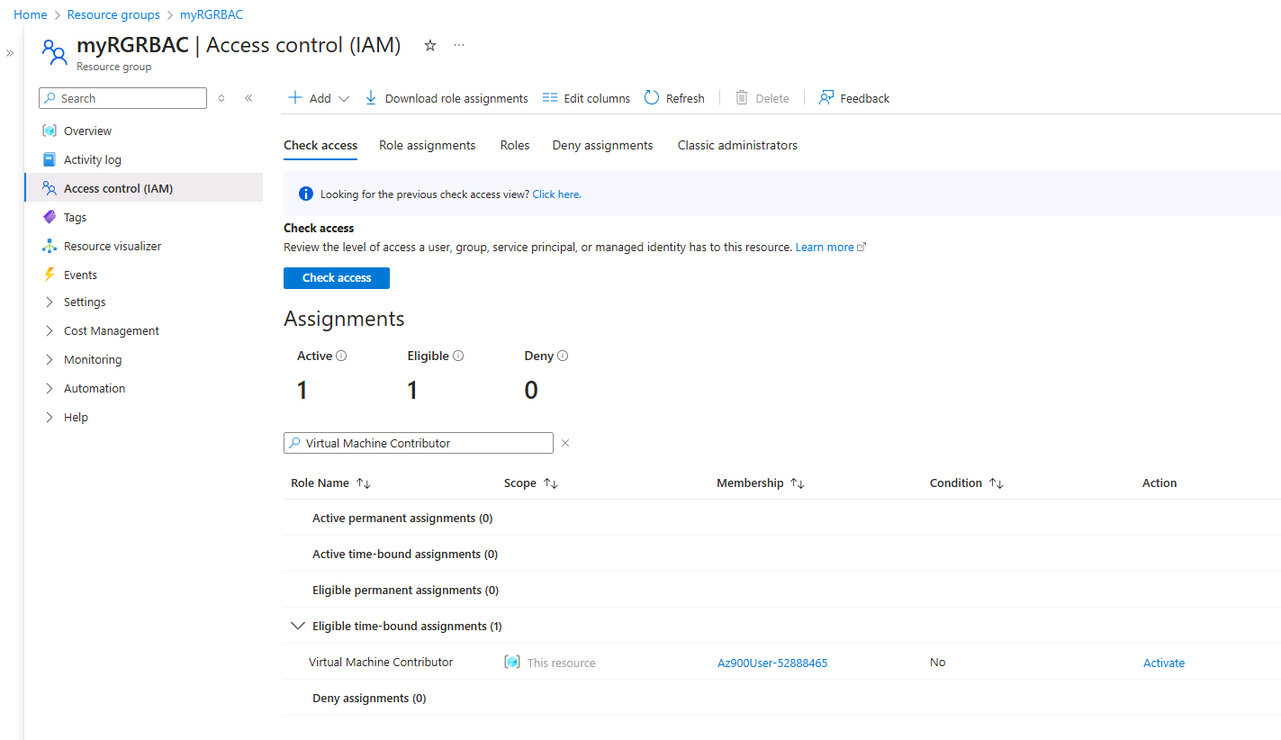Switch to the Role assignments tab

[x=427, y=145]
